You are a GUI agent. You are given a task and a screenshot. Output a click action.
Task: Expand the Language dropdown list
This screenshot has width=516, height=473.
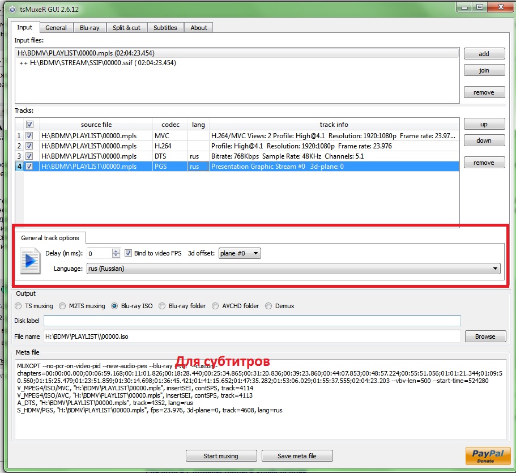pyautogui.click(x=293, y=269)
